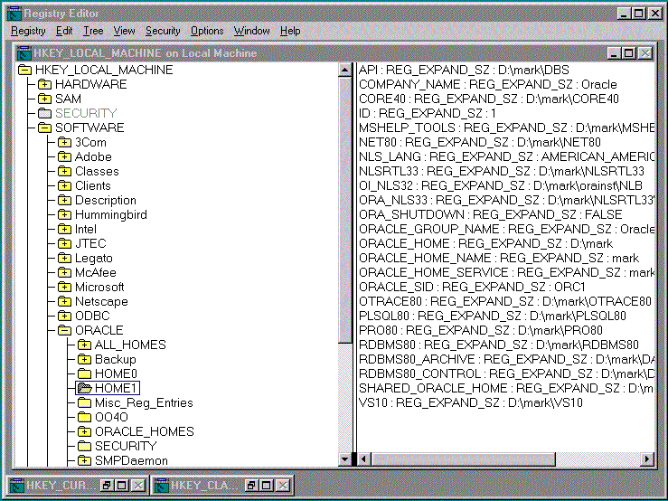The height and width of the screenshot is (501, 668).
Task: Expand the Adobe key folder icon
Action: point(64,156)
